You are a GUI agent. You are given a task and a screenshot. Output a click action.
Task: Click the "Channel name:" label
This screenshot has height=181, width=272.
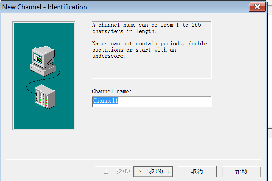click(112, 92)
